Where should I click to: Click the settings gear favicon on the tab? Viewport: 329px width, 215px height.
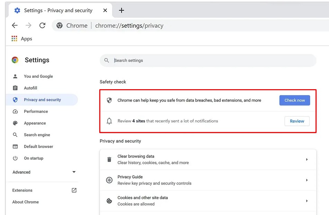[x=17, y=10]
